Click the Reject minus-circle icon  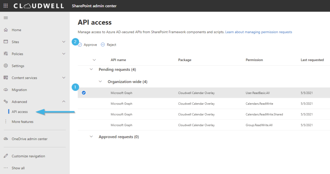point(103,45)
